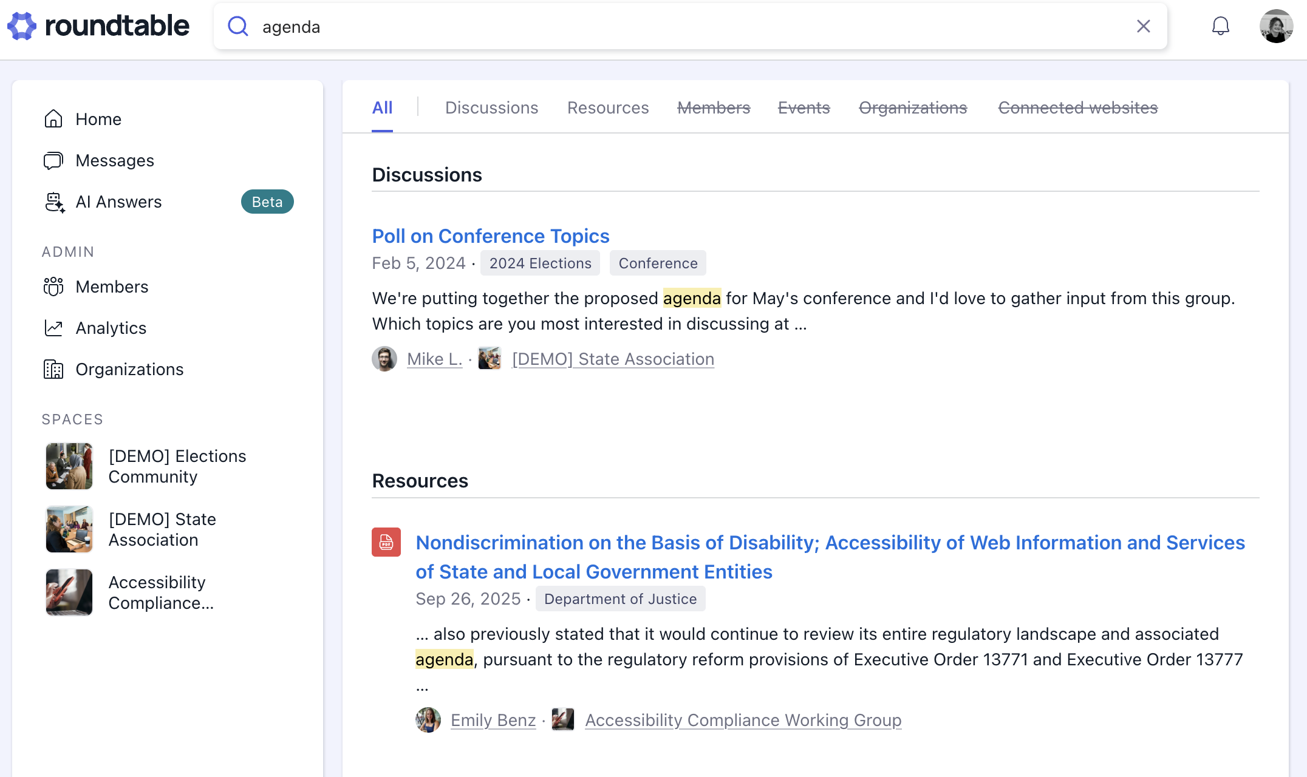Click the 2024 Elections tag

pyautogui.click(x=540, y=263)
